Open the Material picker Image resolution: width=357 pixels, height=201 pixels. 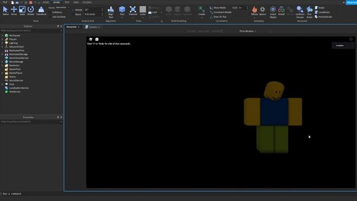coord(133,11)
